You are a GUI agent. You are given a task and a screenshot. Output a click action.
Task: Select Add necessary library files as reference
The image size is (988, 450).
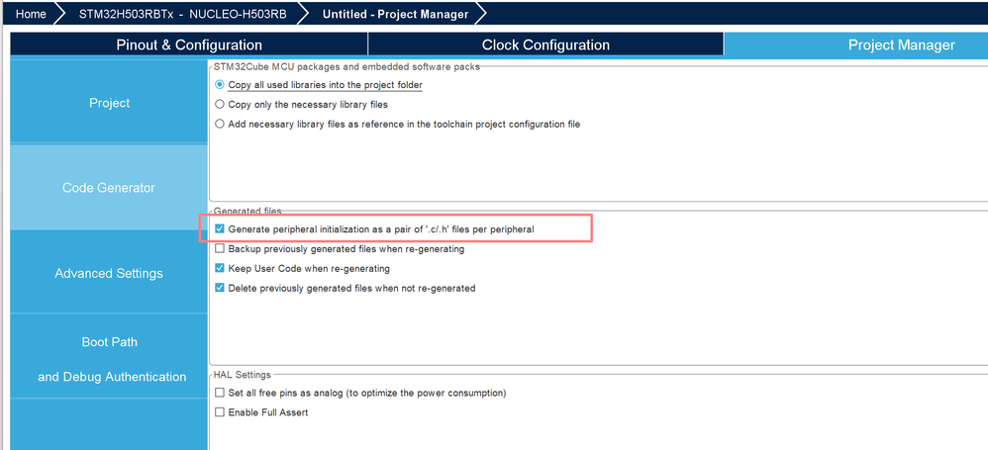point(220,124)
